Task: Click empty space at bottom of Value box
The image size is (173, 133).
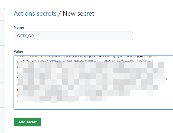Action: 93,106
